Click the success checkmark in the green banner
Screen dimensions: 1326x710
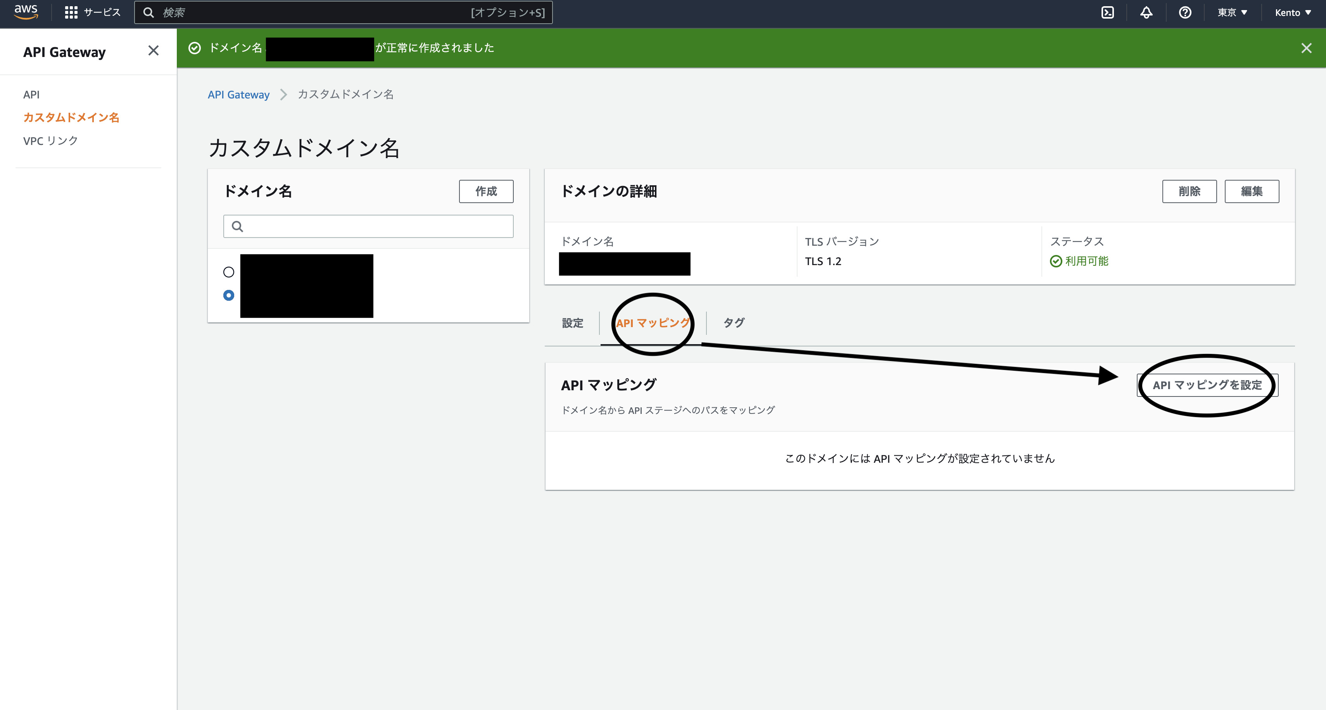tap(195, 48)
